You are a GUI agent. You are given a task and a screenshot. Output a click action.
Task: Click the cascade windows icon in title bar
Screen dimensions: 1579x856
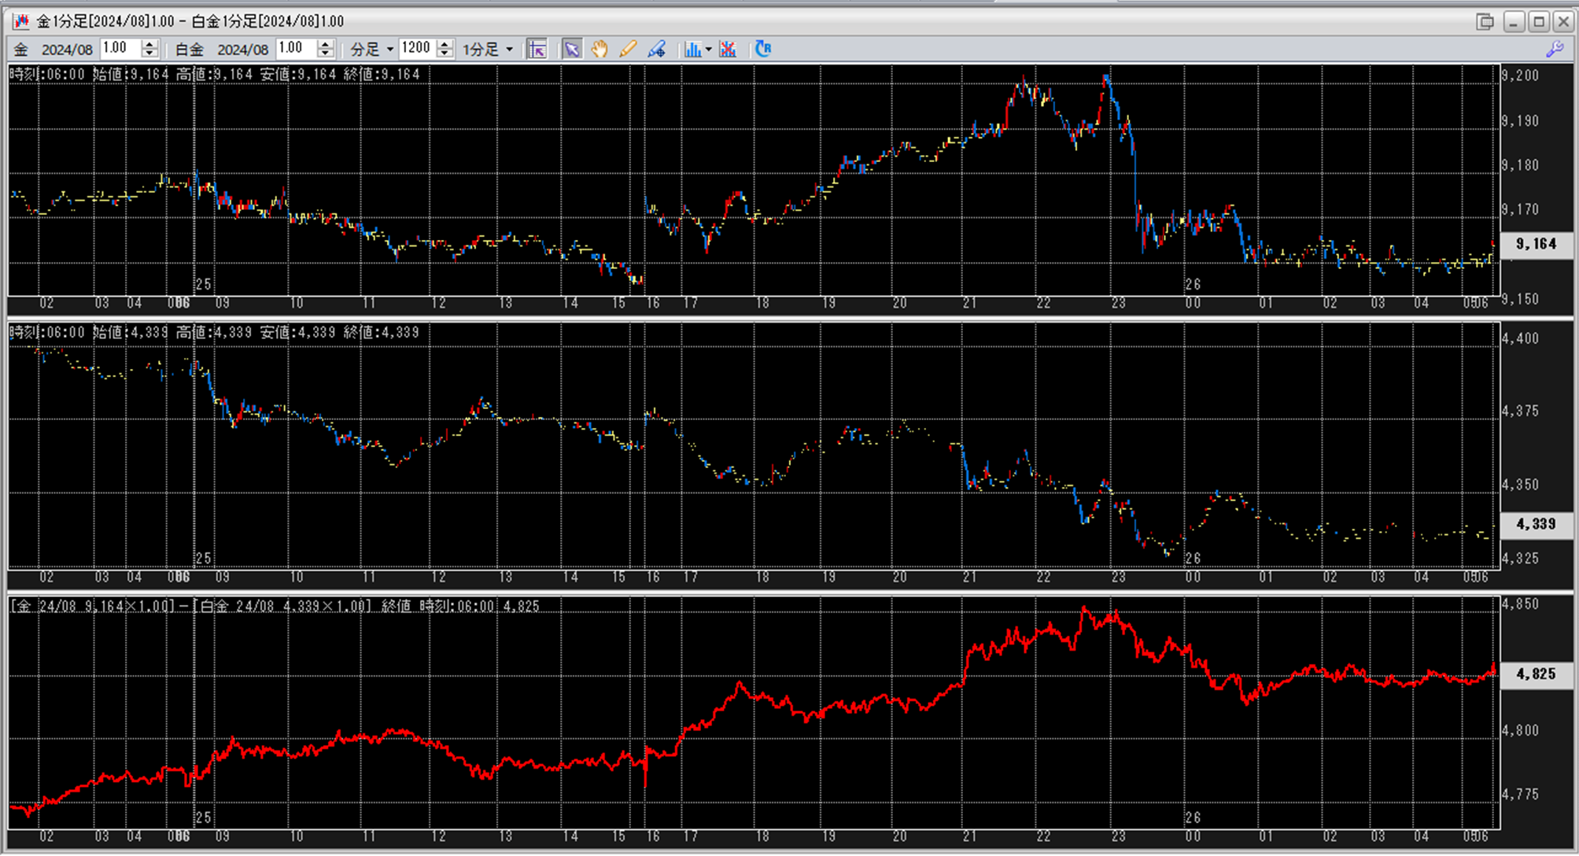[1485, 21]
